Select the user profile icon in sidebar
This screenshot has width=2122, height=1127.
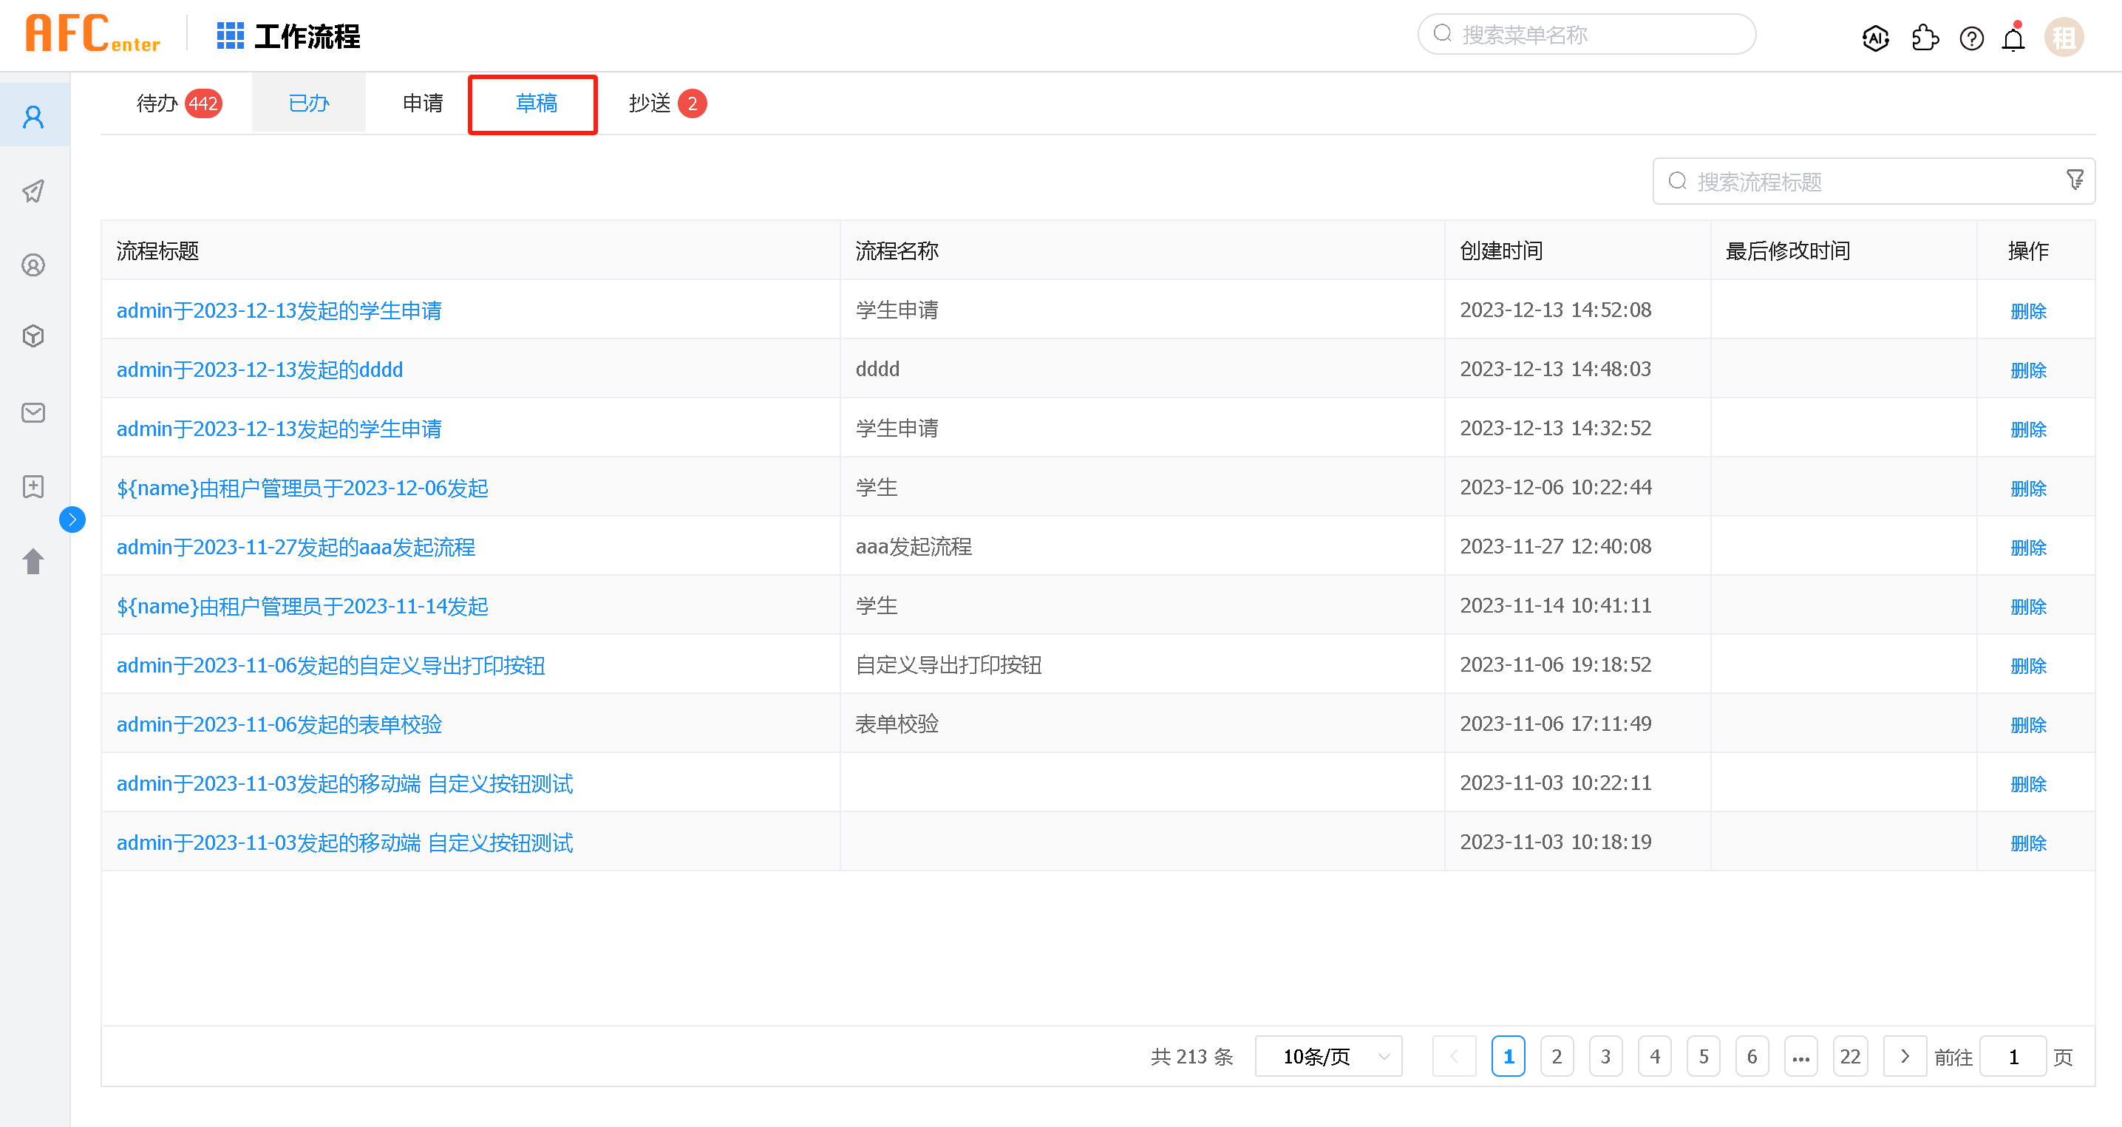coord(33,265)
